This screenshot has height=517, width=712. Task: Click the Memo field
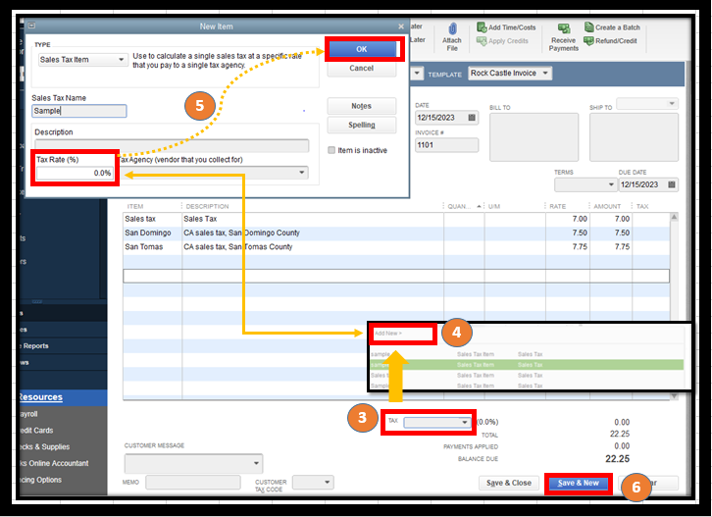point(193,483)
